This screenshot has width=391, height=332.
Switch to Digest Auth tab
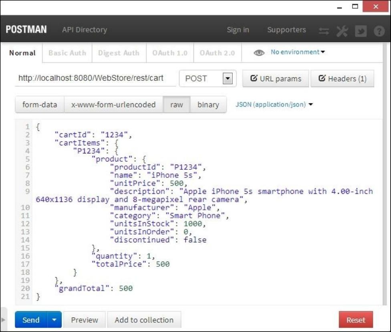[119, 53]
